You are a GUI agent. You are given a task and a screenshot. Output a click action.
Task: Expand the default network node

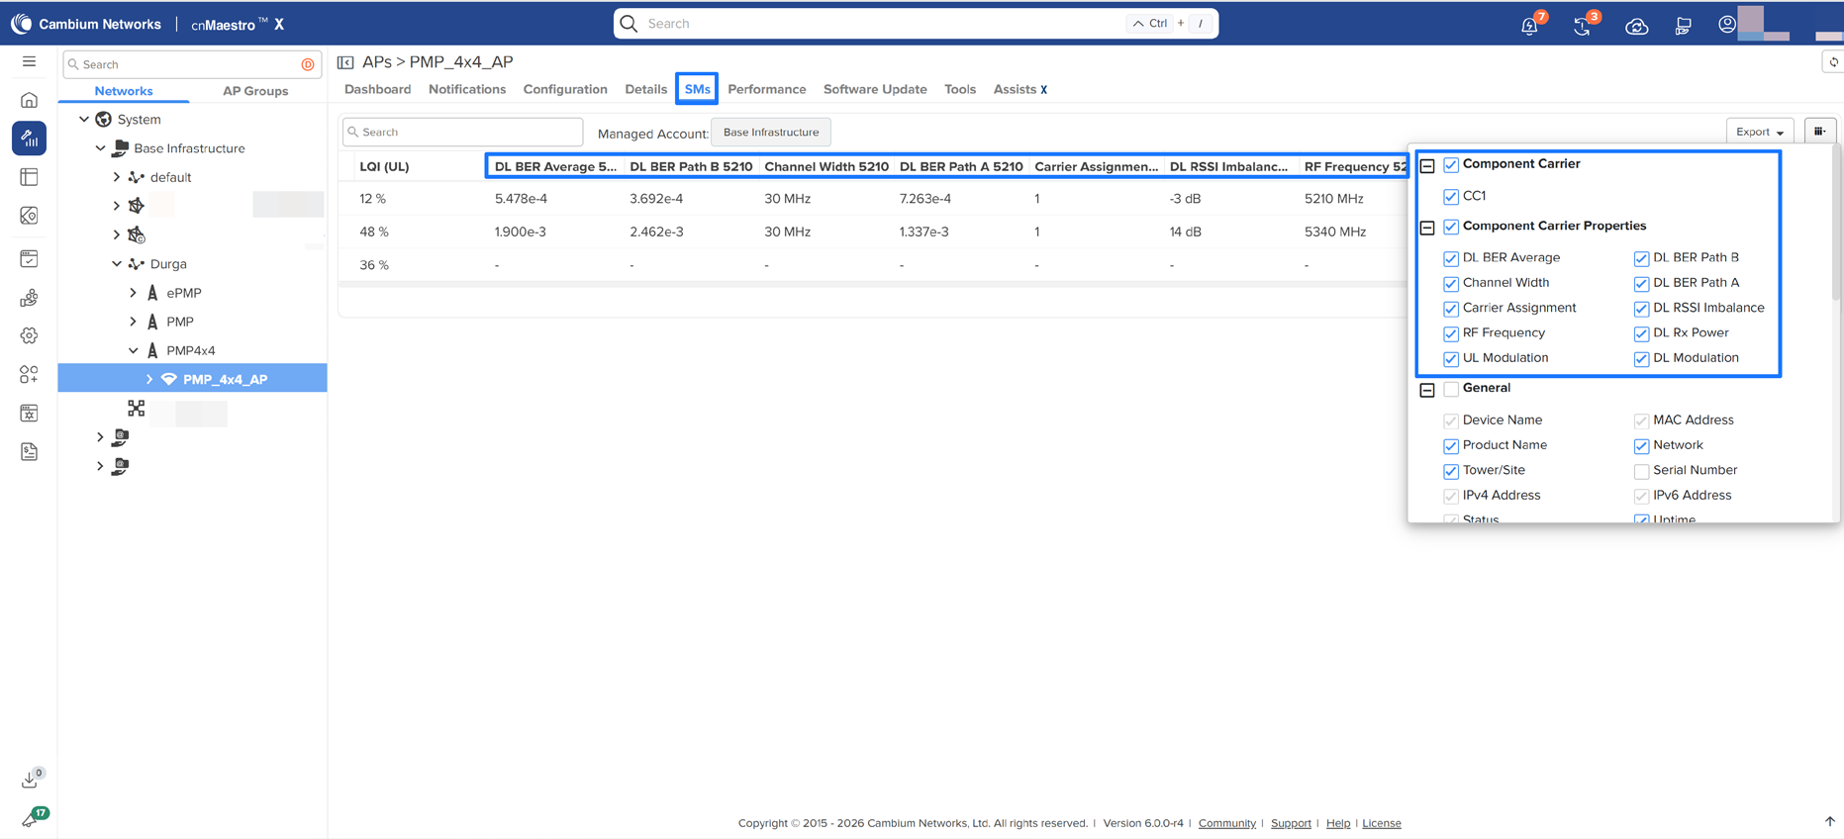pos(117,177)
